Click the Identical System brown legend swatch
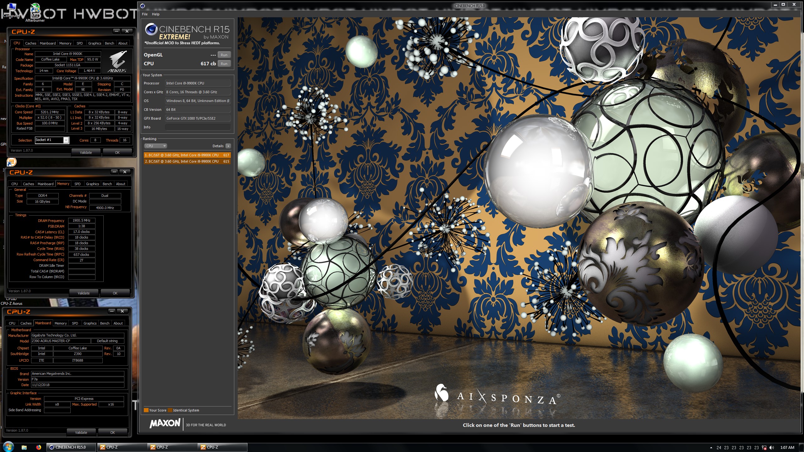804x452 pixels. [x=170, y=410]
